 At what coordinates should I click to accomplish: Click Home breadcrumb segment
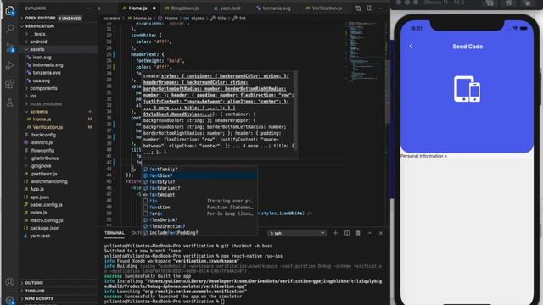coord(171,19)
